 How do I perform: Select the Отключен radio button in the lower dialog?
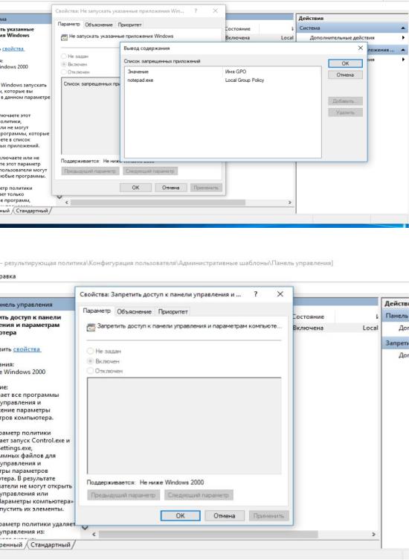pyautogui.click(x=90, y=371)
